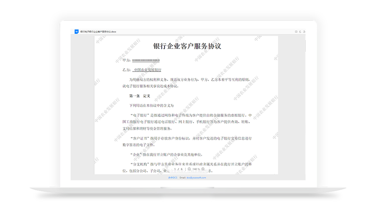375x210 pixels.
Task: Click the paragraph line starting with "电子银行"
Action: point(191,115)
